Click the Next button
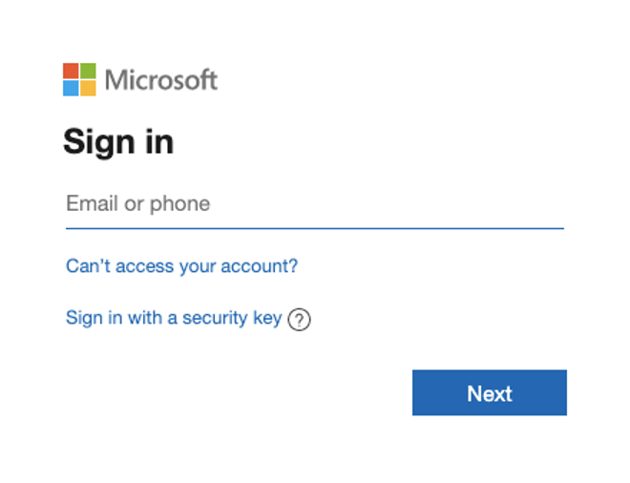630x483 pixels. [490, 392]
